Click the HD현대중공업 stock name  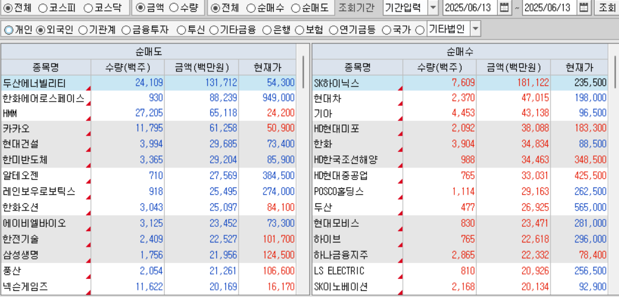coord(342,175)
